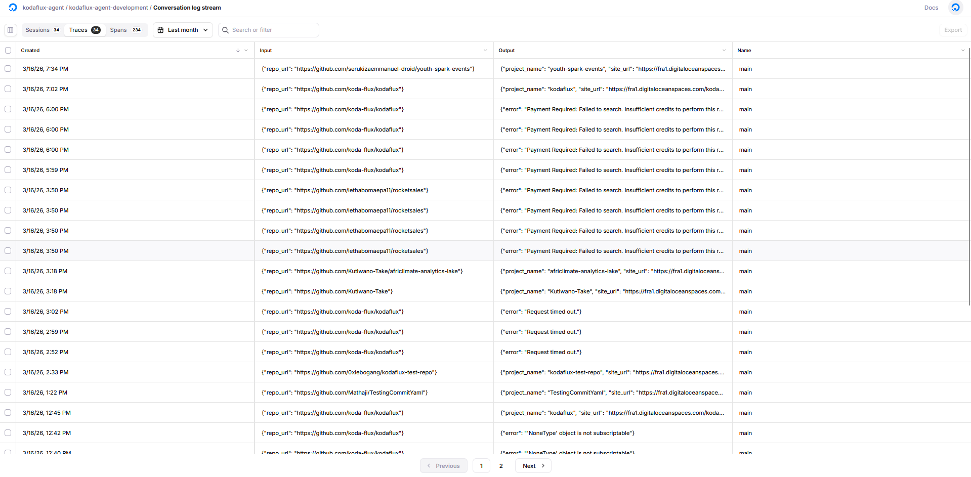
Task: Select checkbox for africlimate-analytics-lake row
Action: pos(8,271)
